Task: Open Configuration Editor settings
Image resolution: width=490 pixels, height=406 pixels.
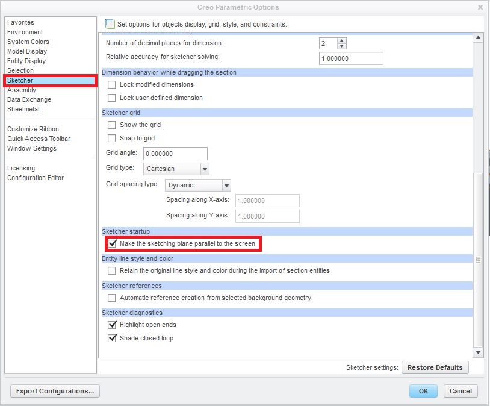Action: pyautogui.click(x=36, y=178)
